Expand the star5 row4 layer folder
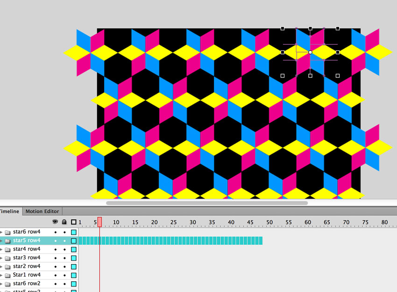The height and width of the screenshot is (292, 397). tap(1, 240)
